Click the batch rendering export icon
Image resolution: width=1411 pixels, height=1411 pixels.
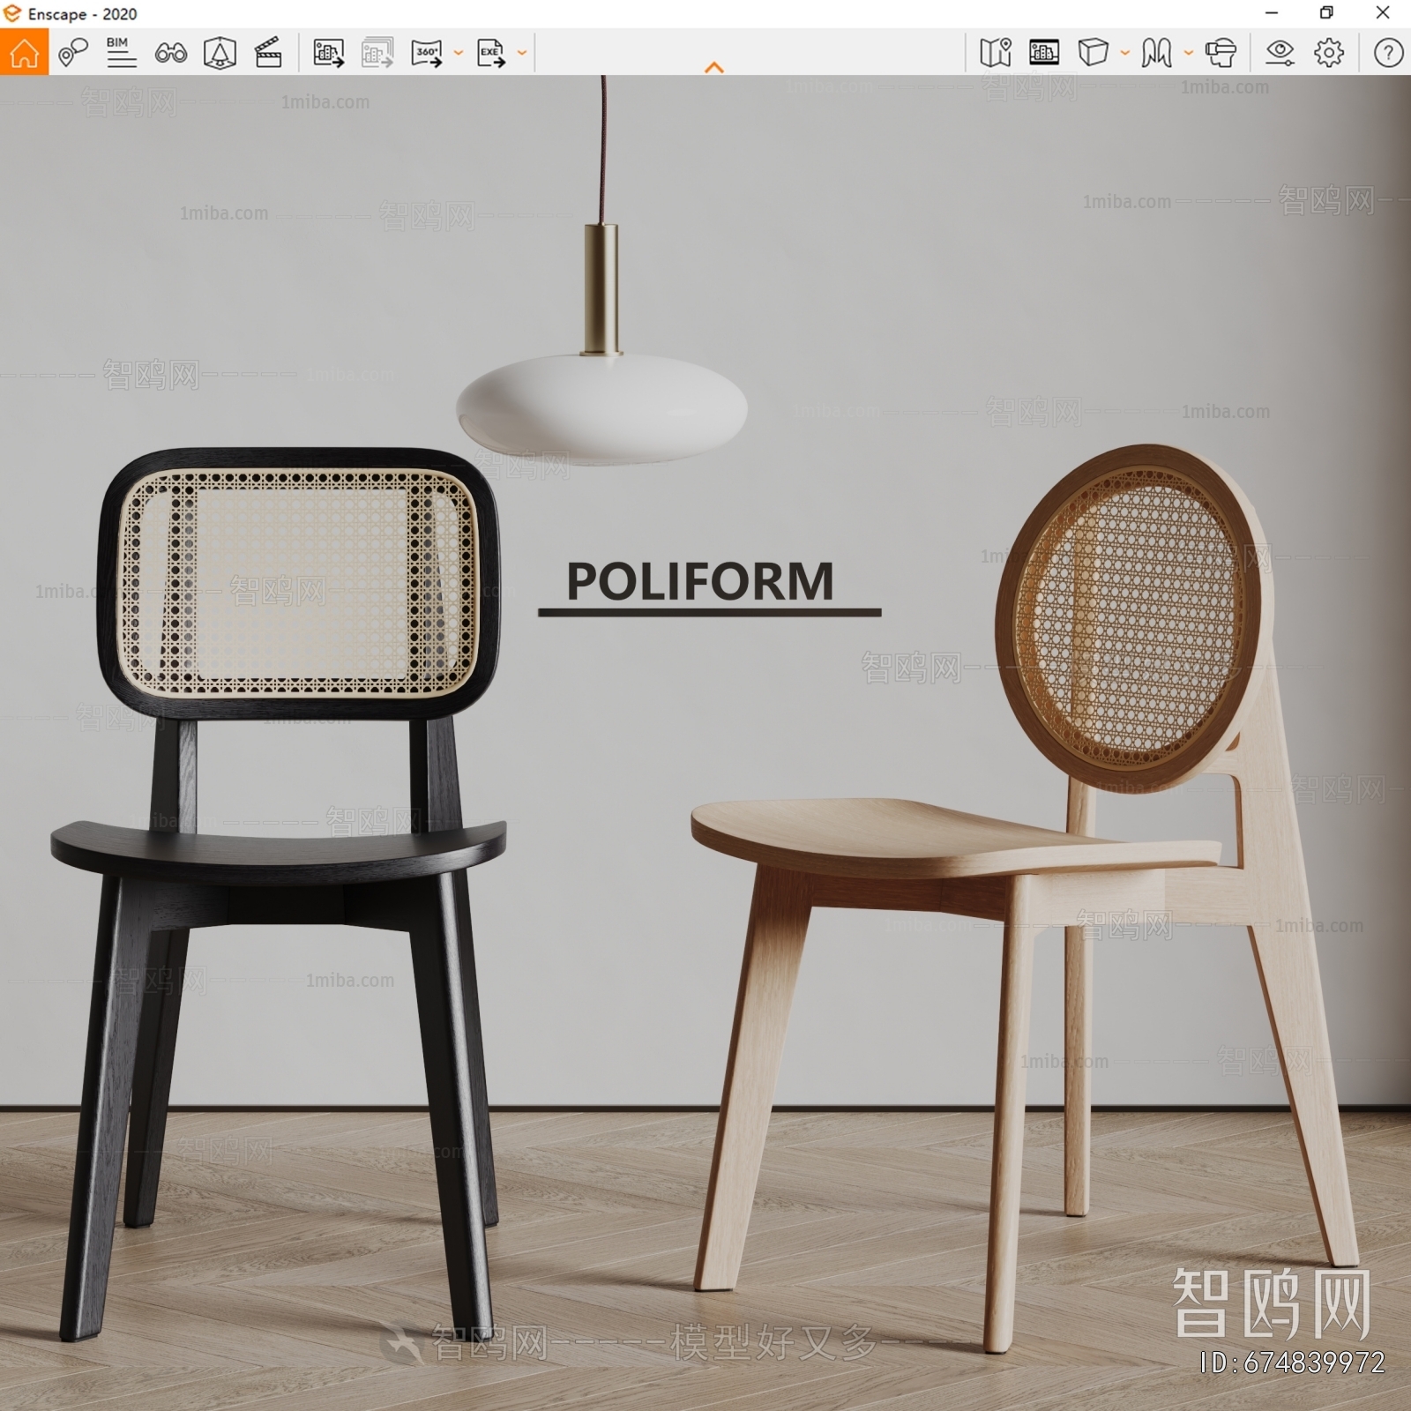(377, 53)
